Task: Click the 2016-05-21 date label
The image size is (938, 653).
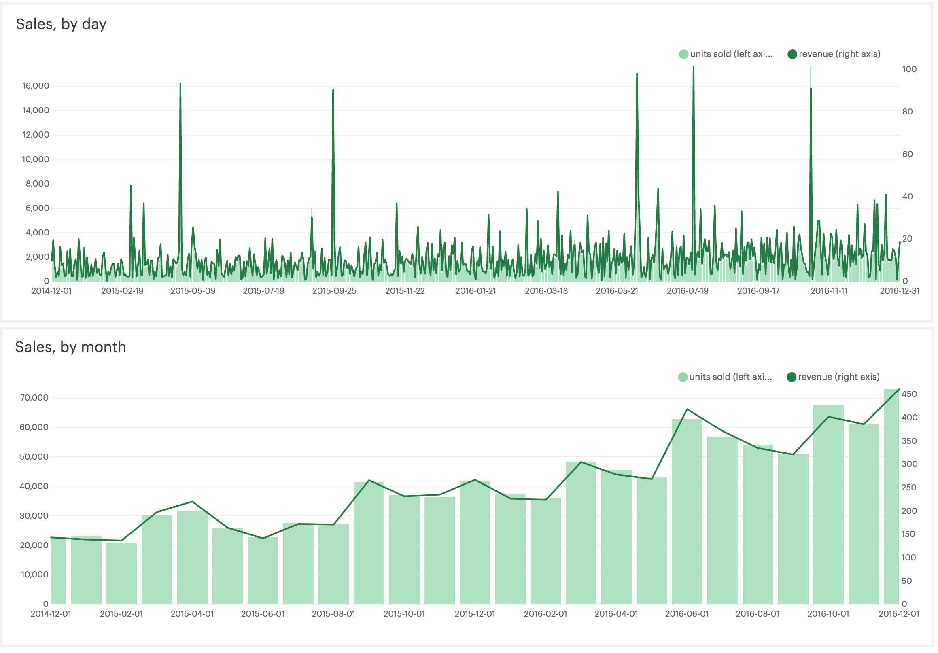Action: coord(617,291)
